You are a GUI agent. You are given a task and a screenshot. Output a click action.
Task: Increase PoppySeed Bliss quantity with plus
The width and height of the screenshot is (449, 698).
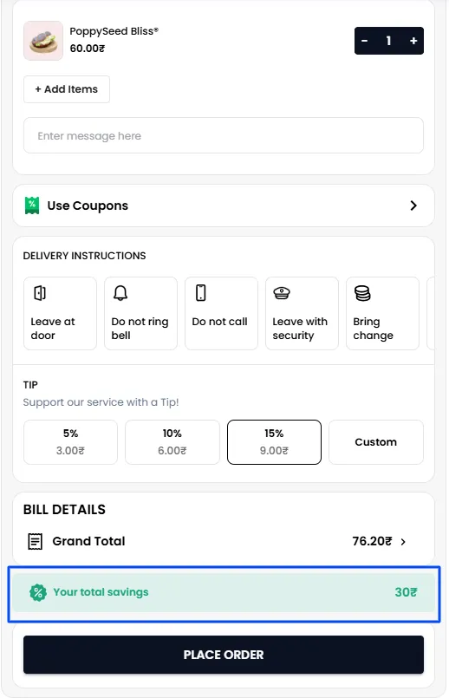413,41
